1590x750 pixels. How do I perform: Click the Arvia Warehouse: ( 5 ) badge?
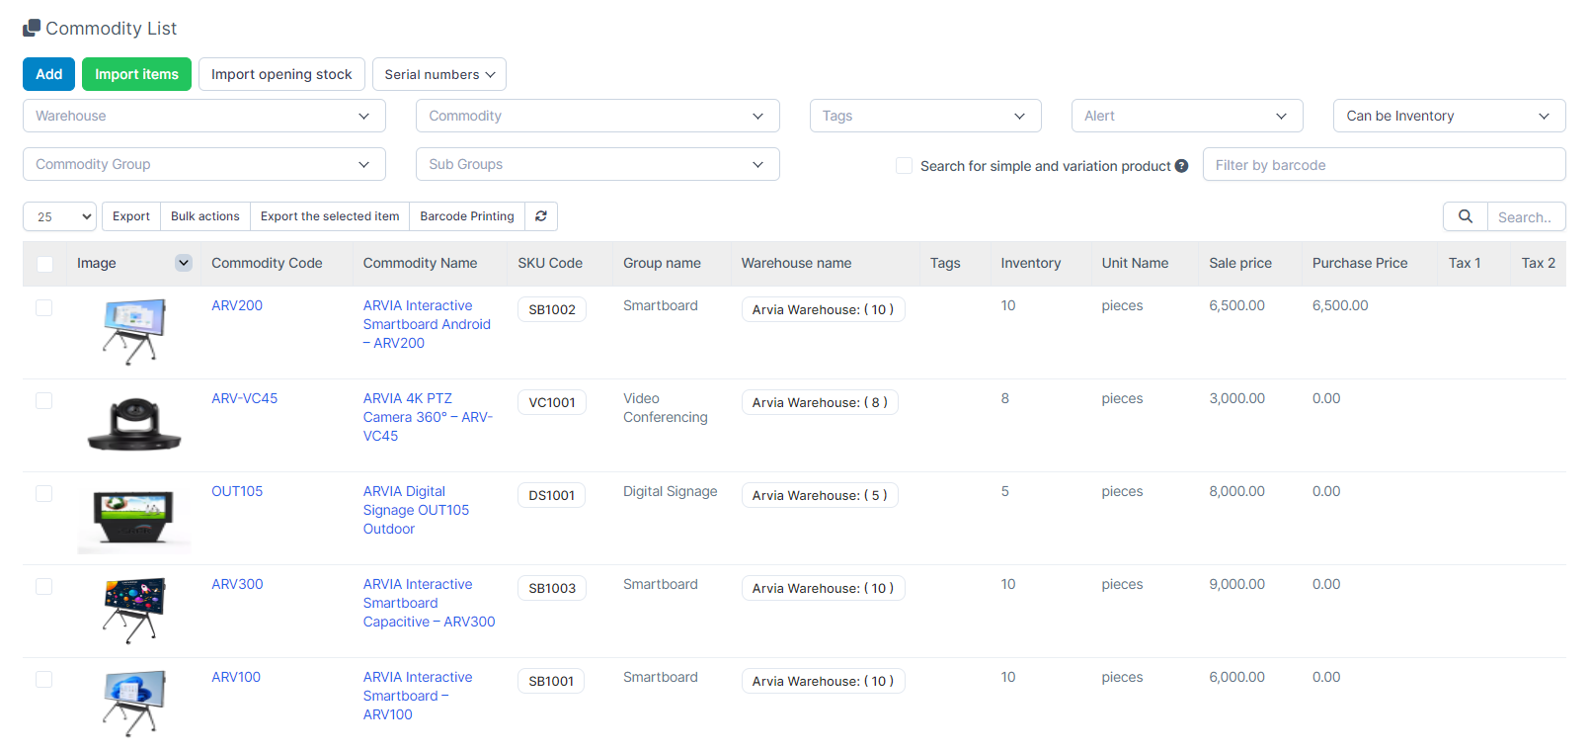(x=820, y=495)
